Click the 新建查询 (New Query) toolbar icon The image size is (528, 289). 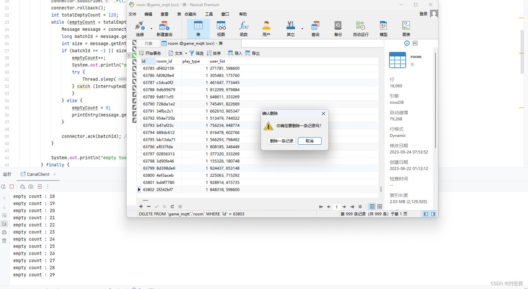(x=164, y=28)
